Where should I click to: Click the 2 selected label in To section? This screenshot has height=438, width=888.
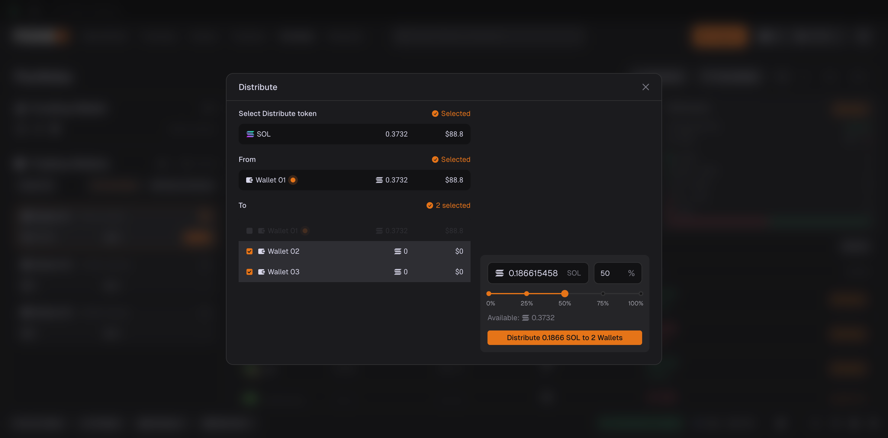[x=453, y=205]
